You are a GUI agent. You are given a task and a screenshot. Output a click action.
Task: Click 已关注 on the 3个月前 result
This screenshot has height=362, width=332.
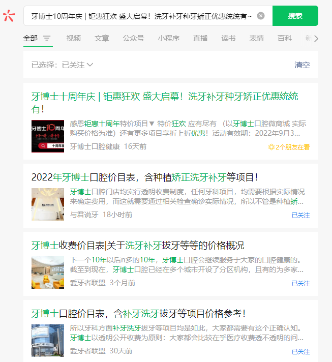coord(300,284)
